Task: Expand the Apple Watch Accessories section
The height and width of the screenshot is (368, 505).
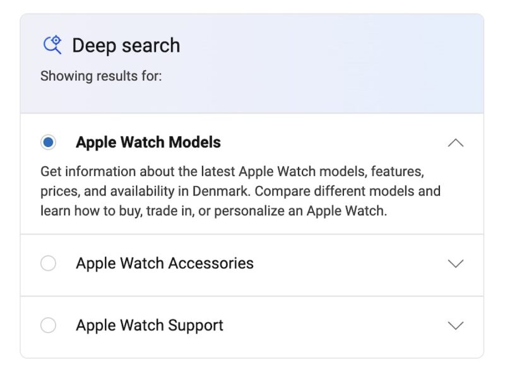Action: [456, 264]
